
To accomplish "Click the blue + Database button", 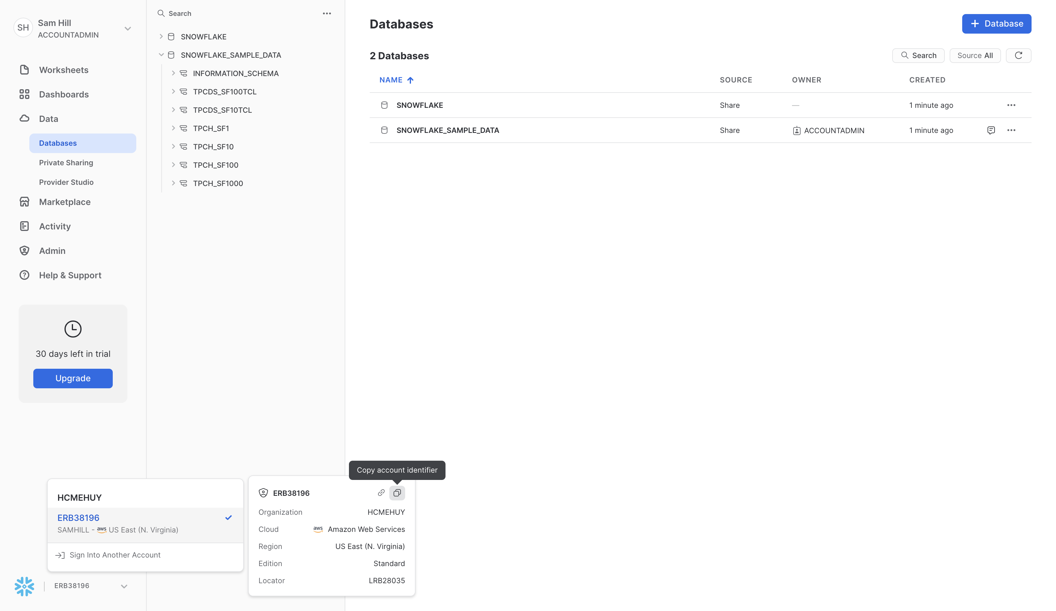I will click(996, 24).
